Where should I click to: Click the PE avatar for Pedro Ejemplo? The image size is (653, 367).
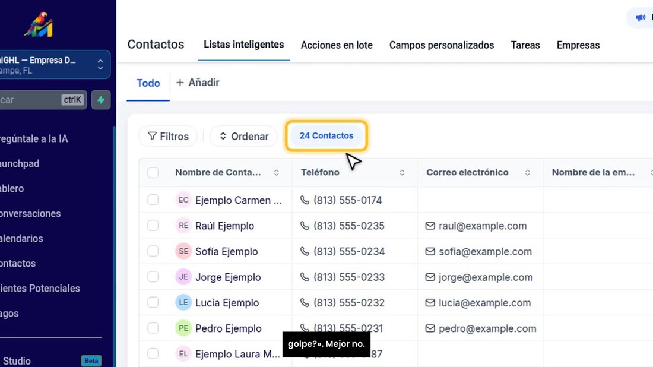[183, 328]
